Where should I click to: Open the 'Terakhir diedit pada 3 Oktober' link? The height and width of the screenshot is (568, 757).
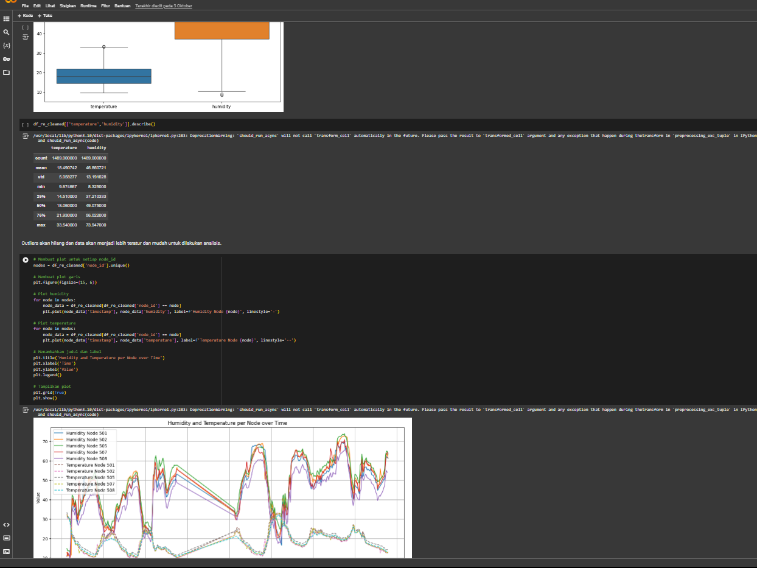pyautogui.click(x=164, y=5)
